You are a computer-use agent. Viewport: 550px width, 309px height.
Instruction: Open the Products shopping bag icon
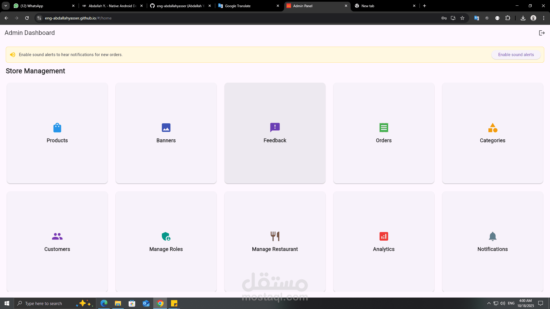[57, 128]
